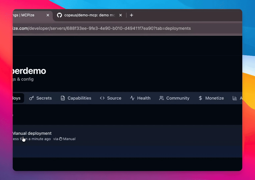Click the hand icon before Manual
This screenshot has width=255, height=180.
pos(61,139)
